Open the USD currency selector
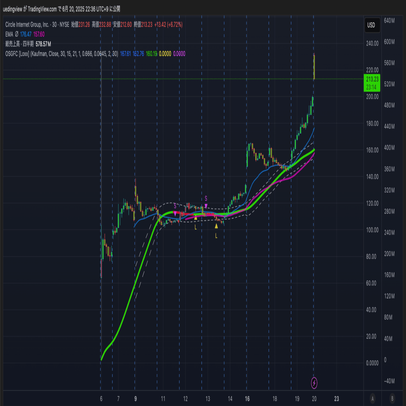Image resolution: width=406 pixels, height=406 pixels. [372, 25]
